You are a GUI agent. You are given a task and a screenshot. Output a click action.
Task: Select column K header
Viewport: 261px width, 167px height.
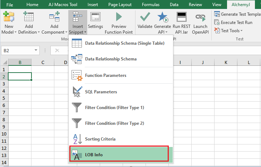point(226,62)
